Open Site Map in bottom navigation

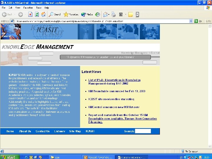(x=75, y=131)
